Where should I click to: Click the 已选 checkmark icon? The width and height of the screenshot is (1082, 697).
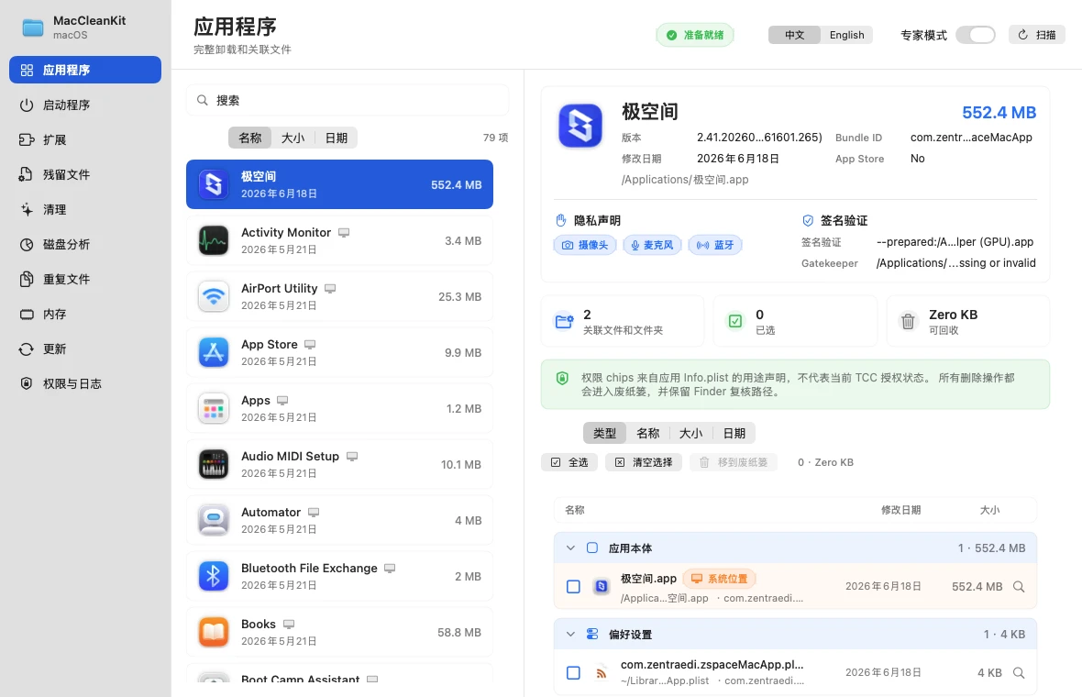[735, 321]
